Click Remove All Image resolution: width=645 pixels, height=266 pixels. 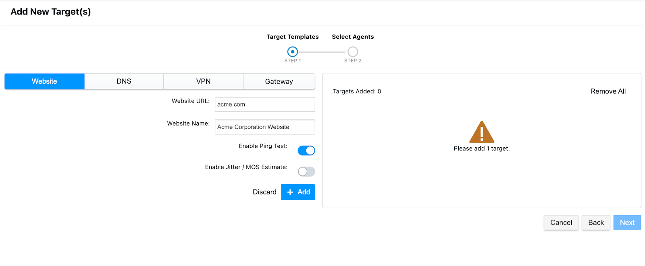click(x=608, y=91)
